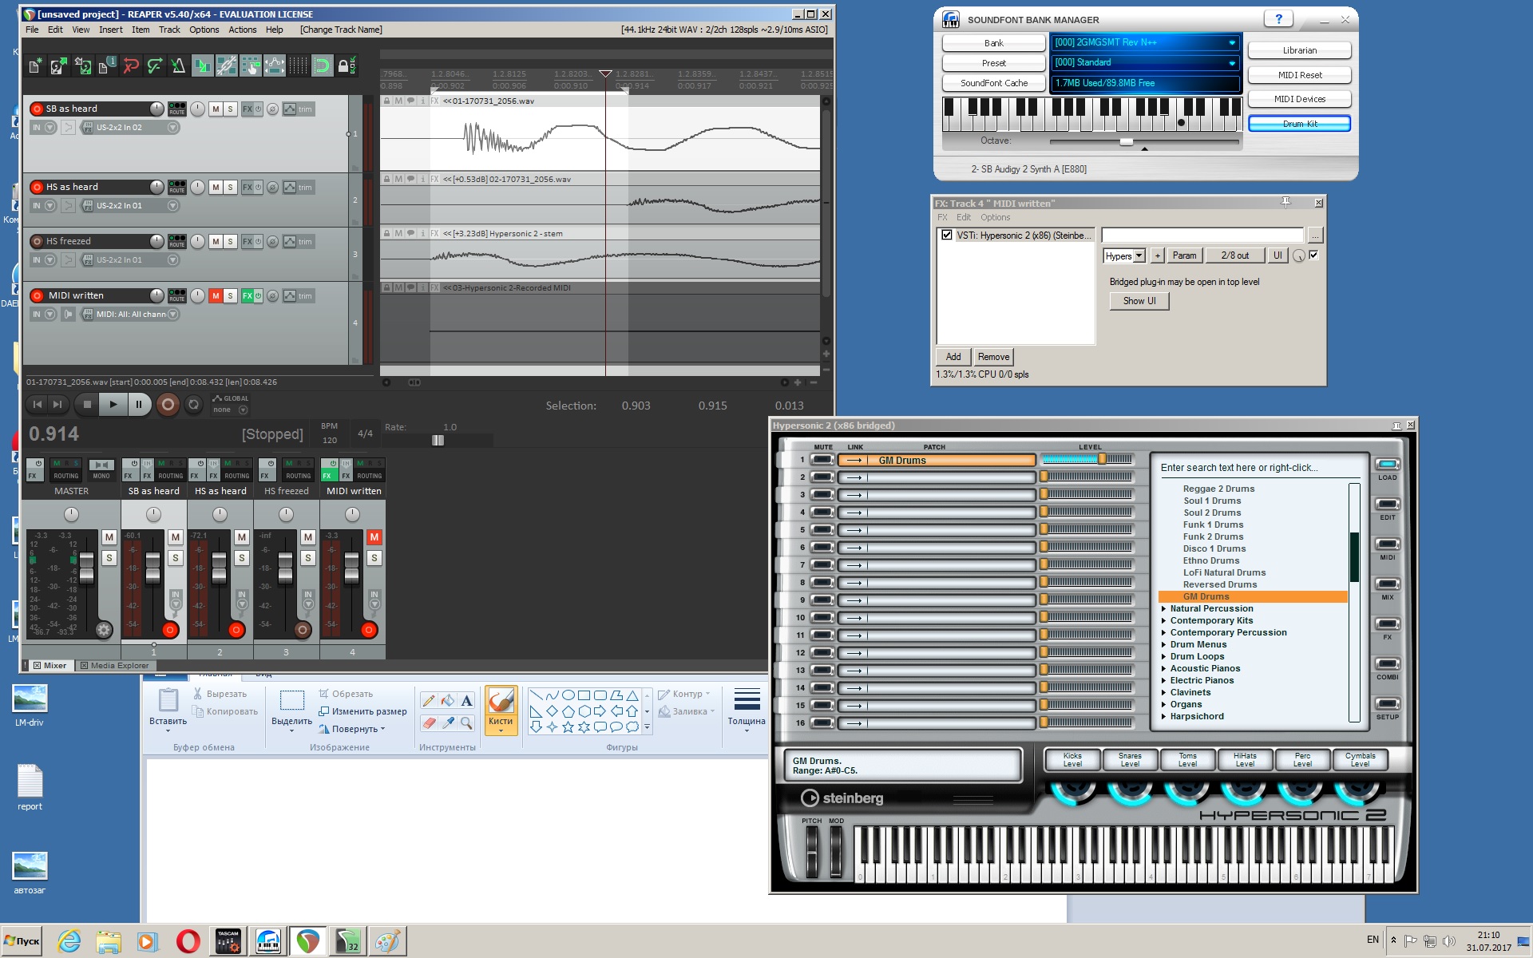Viewport: 1533px width, 958px height.
Task: Click the new project toolbar icon
Action: coord(35,65)
